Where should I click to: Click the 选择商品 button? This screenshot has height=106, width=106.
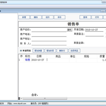74,51
